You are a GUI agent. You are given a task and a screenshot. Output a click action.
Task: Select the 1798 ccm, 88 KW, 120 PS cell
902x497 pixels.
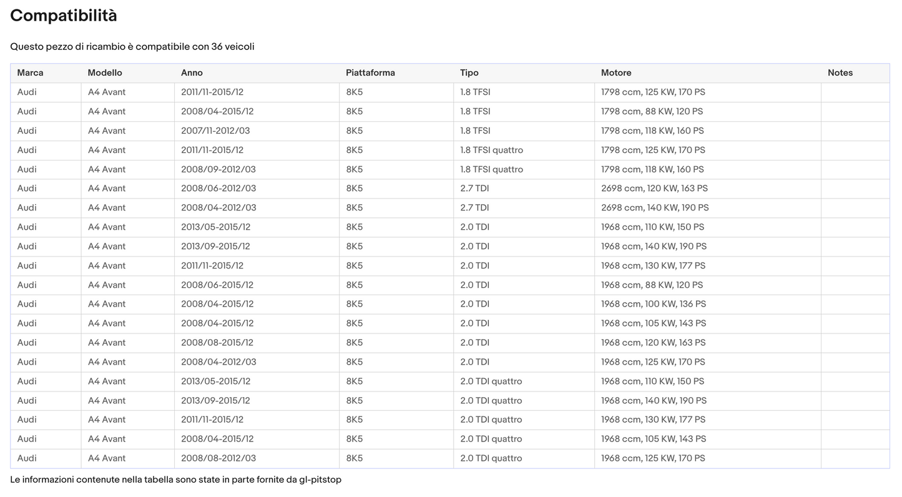click(x=652, y=112)
